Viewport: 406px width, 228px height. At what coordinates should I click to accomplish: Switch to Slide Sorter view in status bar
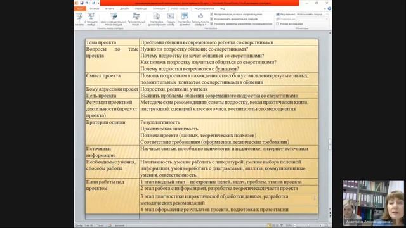click(273, 225)
